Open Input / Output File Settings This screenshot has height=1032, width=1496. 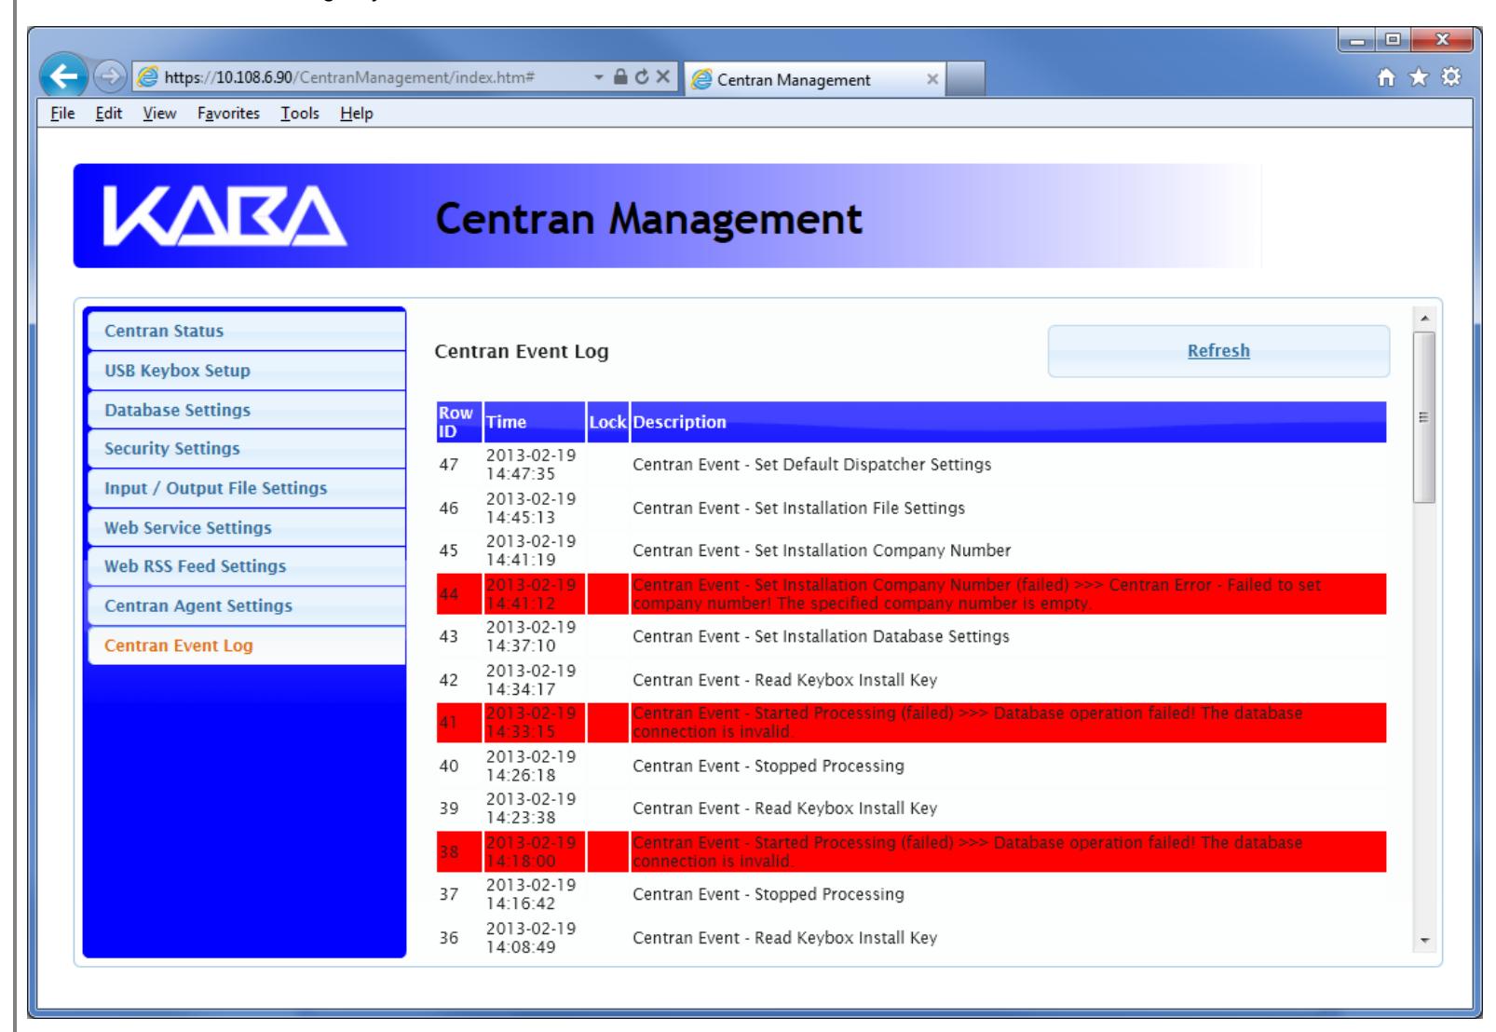(247, 488)
